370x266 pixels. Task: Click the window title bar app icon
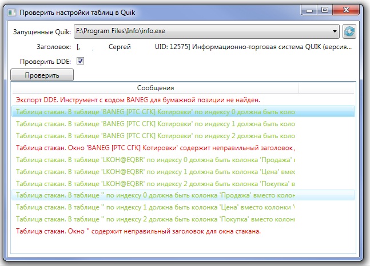(12, 12)
